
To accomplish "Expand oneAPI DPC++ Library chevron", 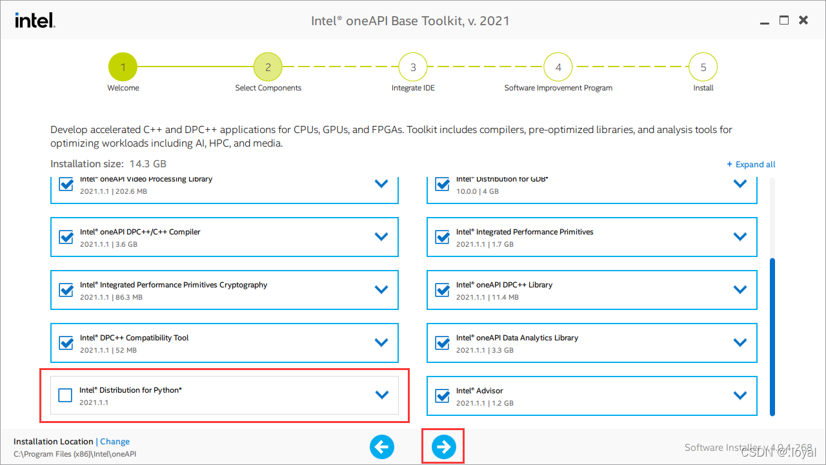I will [740, 290].
